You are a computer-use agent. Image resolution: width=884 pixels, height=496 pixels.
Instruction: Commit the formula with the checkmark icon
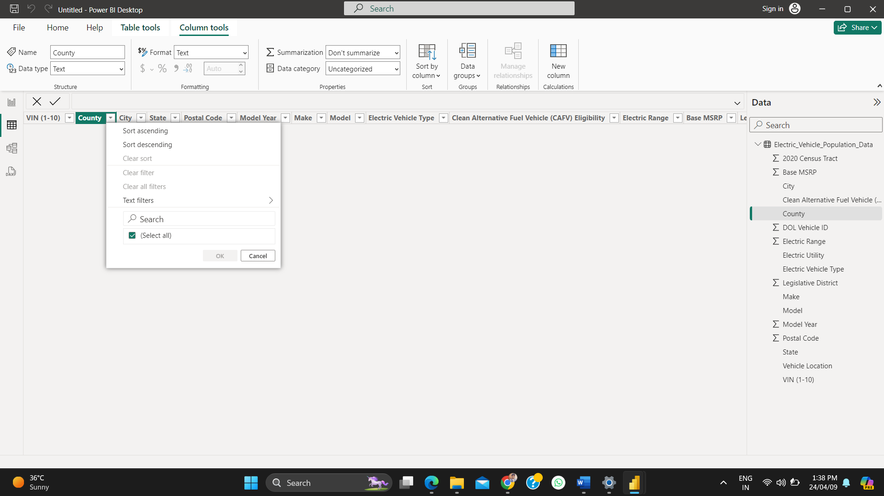(x=55, y=101)
